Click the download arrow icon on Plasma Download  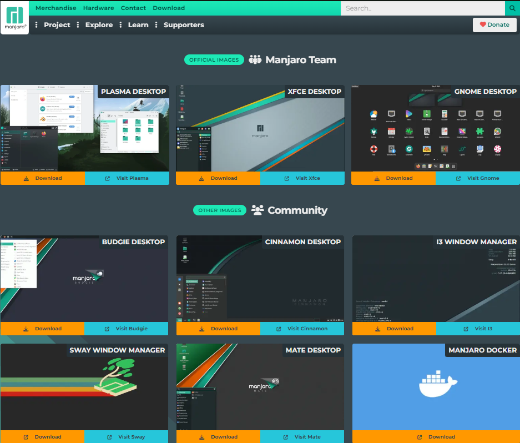tap(26, 178)
